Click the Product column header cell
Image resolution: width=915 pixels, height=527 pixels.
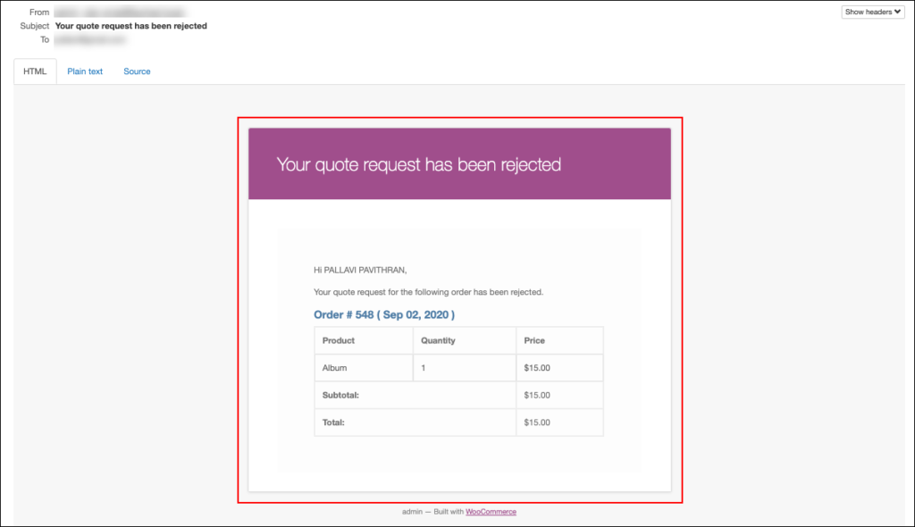pyautogui.click(x=341, y=340)
